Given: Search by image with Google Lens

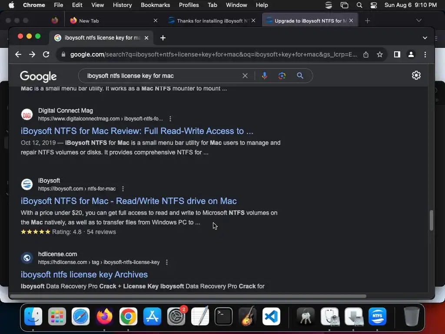Looking at the screenshot, I should pos(282,76).
